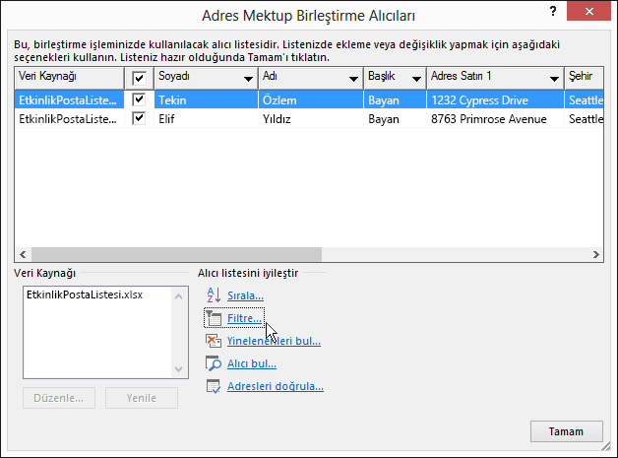Confirm with the Tamam button
Screen dimensions: 618x458
pos(567,431)
